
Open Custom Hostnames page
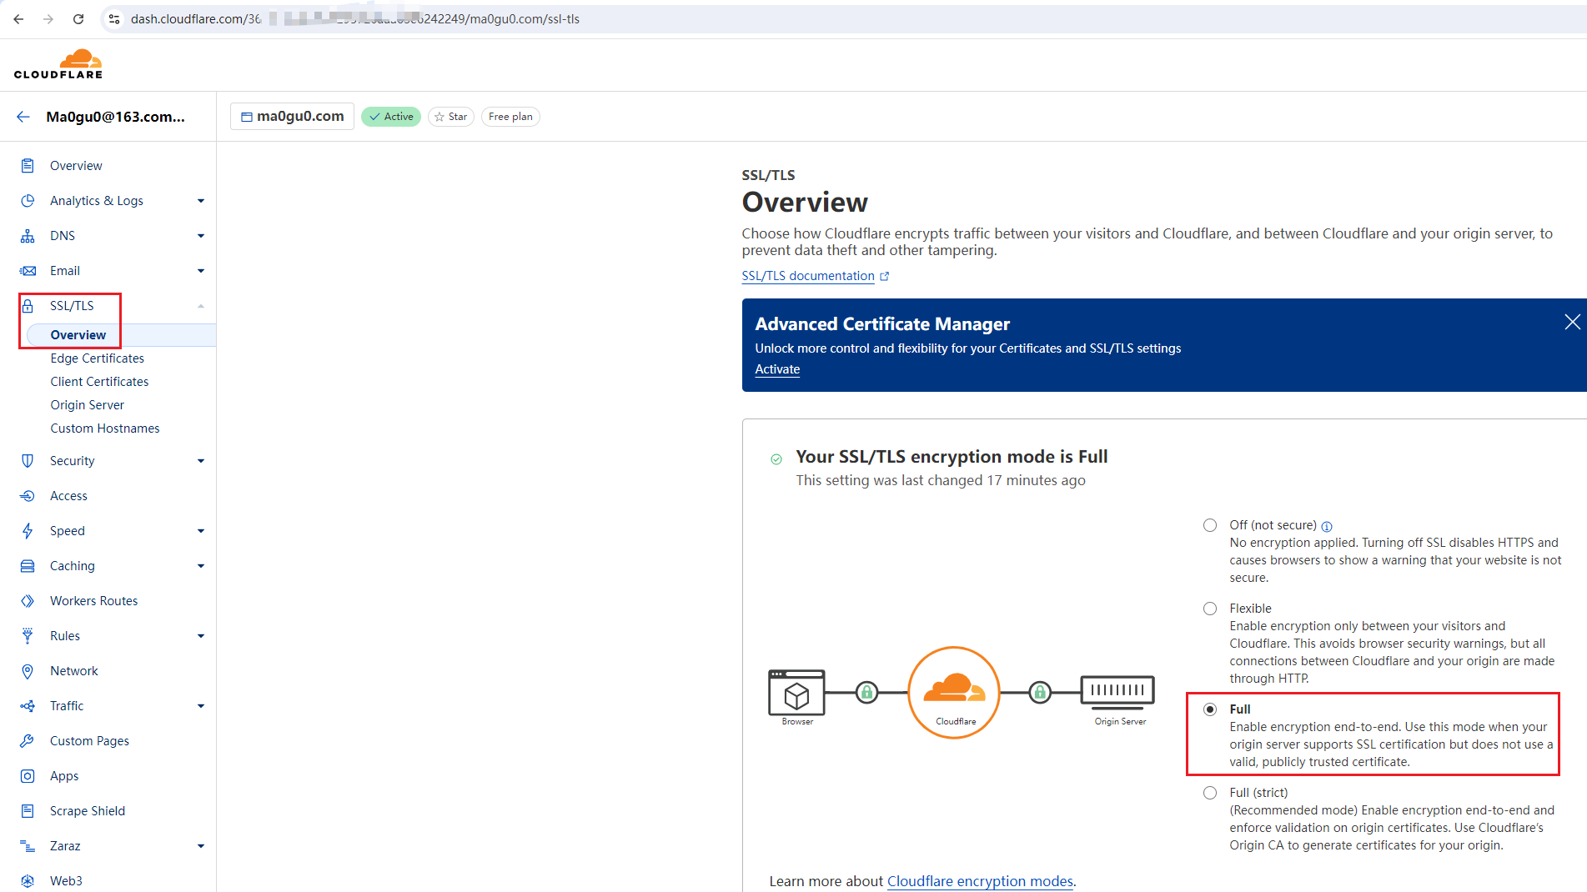[x=105, y=428]
